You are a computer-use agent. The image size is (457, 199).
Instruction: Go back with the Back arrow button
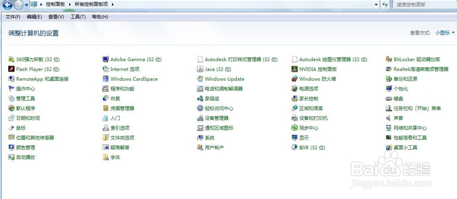tap(8, 5)
